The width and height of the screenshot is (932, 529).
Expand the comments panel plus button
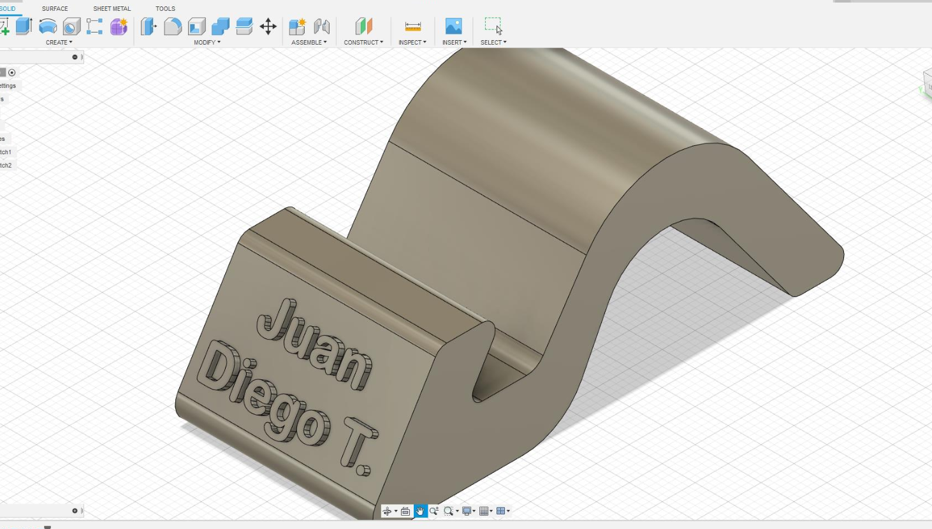[x=75, y=511]
